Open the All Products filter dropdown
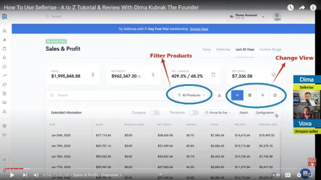 (x=191, y=95)
